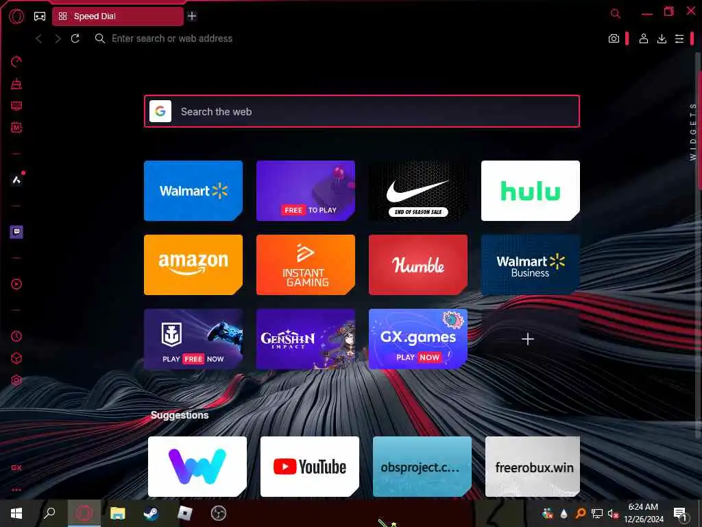Open the freerobux.win suggestion tile

click(533, 467)
